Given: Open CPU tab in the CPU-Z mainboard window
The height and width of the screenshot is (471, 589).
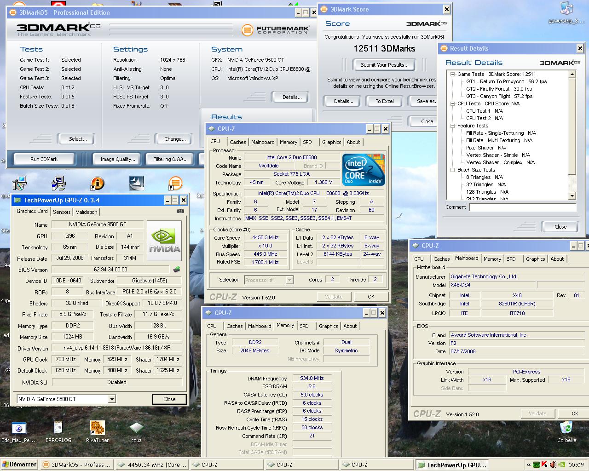Looking at the screenshot, I should click(419, 259).
